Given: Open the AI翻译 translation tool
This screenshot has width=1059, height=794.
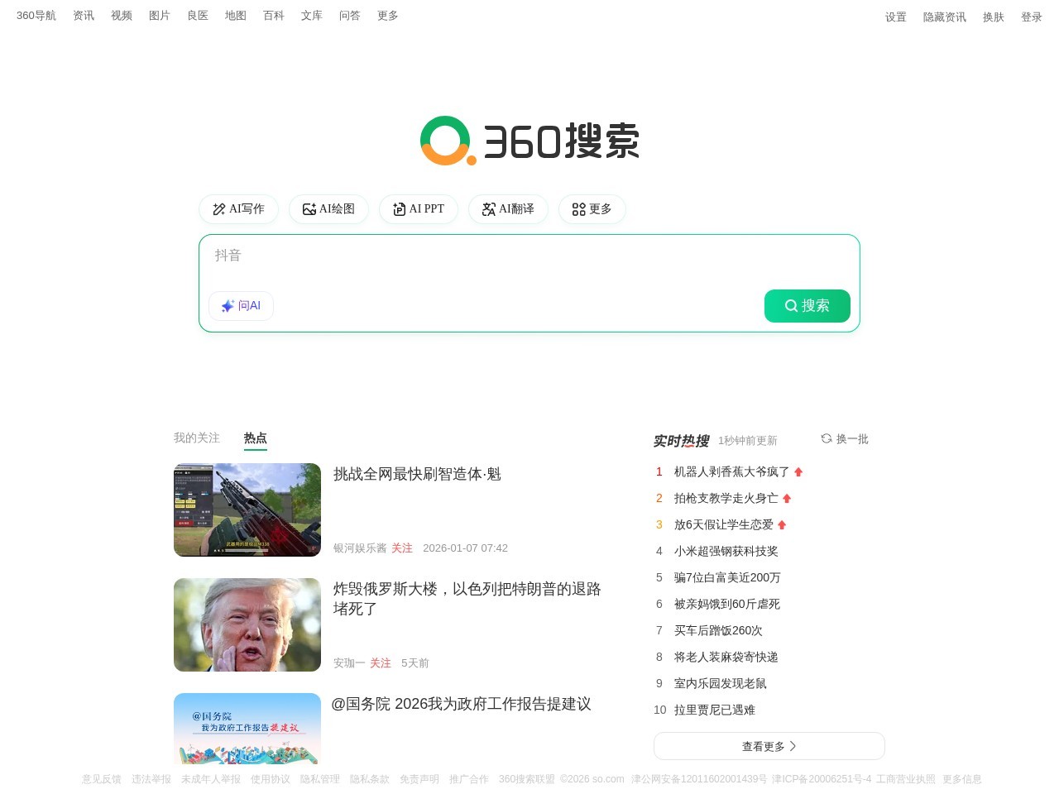Looking at the screenshot, I should [508, 209].
